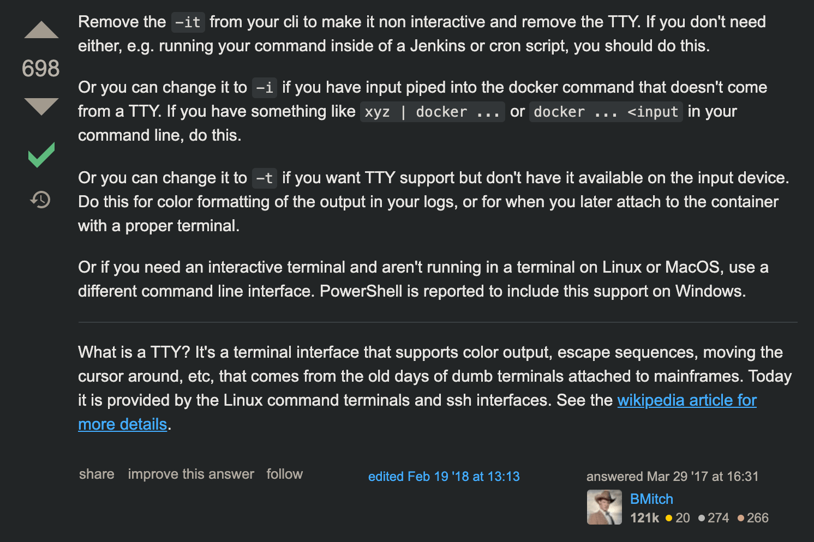Open the answer's activity history clock icon
Screen dimensions: 814x542
(40, 200)
